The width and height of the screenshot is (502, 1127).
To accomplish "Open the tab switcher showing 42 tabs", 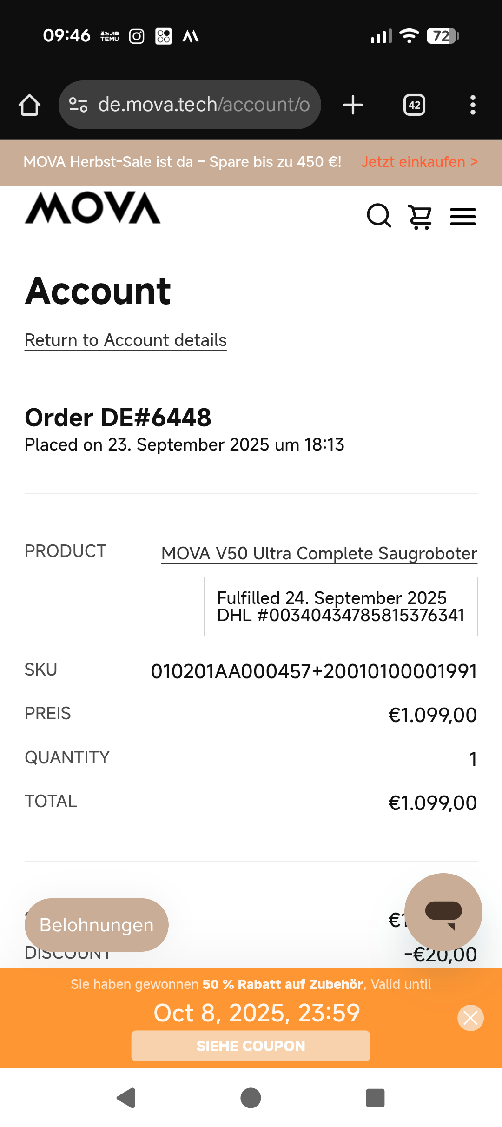I will [414, 105].
